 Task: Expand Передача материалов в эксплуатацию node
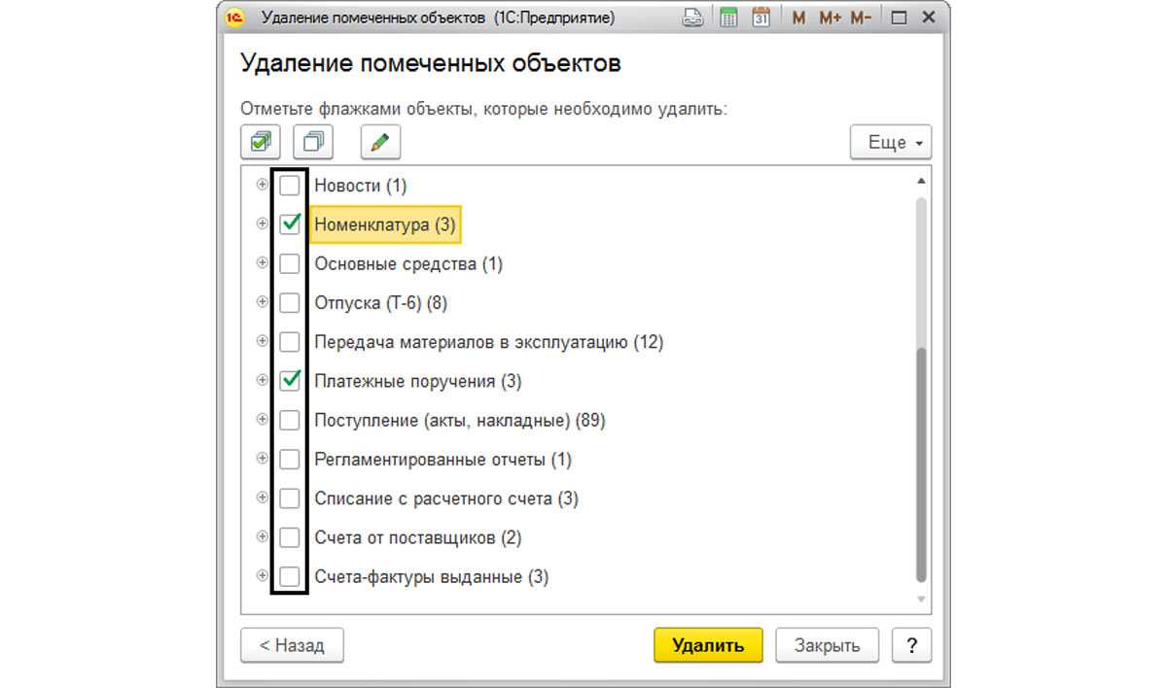(262, 342)
